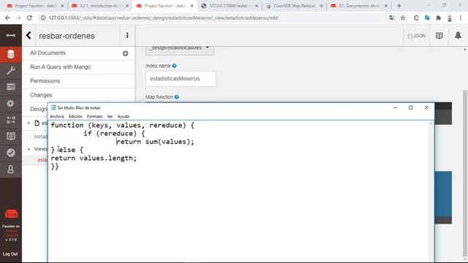Click Log Out in Fauxton sidebar

click(x=10, y=254)
